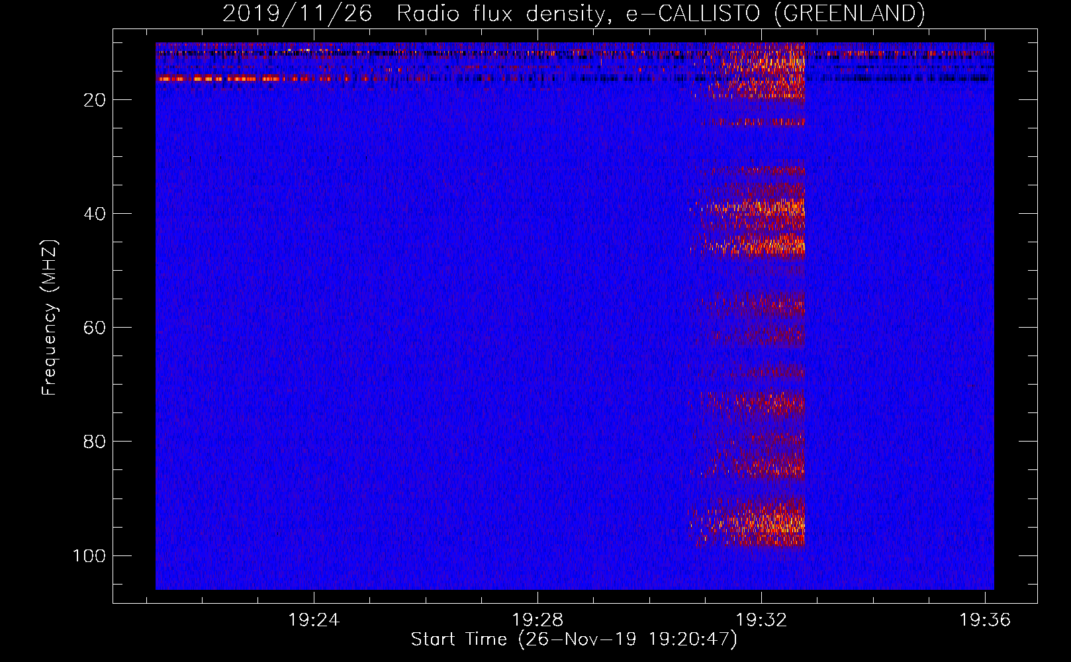
Task: Click the 19:36 time tick label
Action: coord(985,620)
